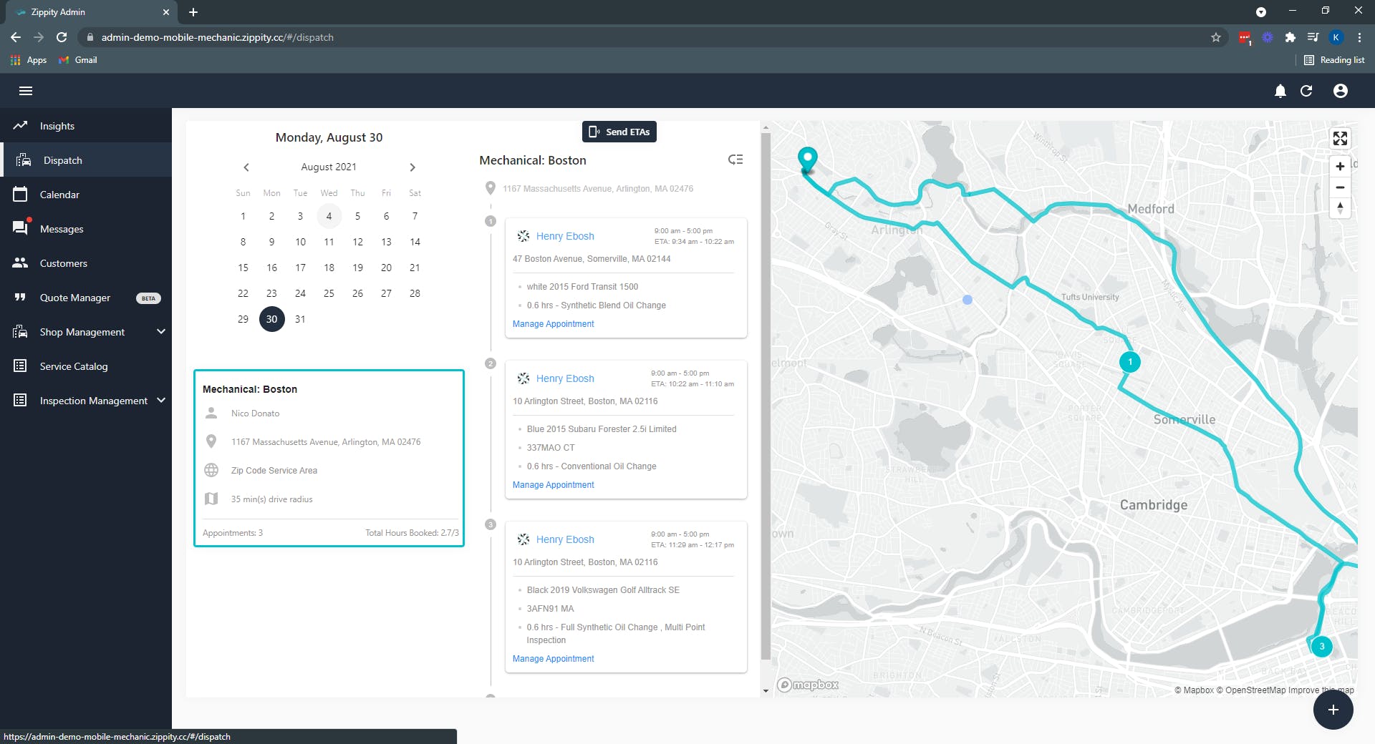Bookmark this page with star icon

point(1216,37)
